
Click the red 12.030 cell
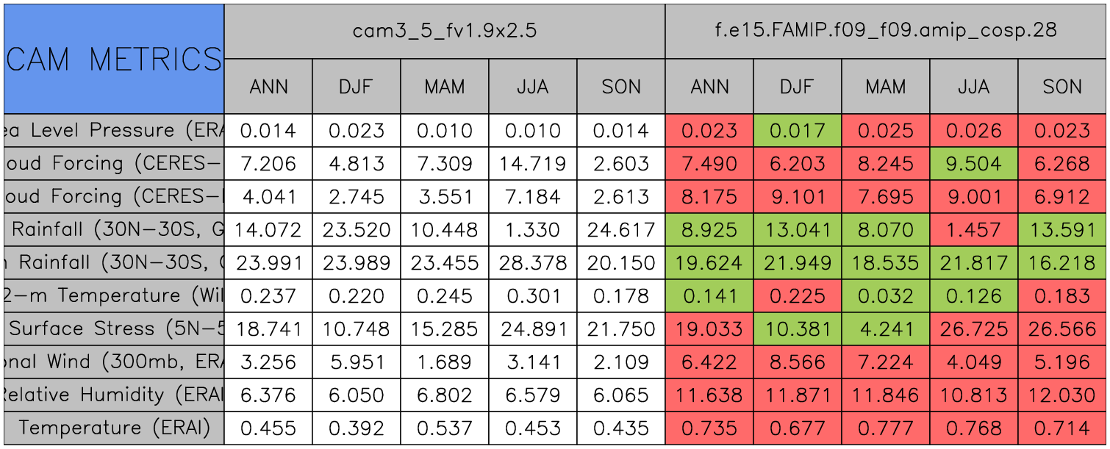[x=1061, y=395]
